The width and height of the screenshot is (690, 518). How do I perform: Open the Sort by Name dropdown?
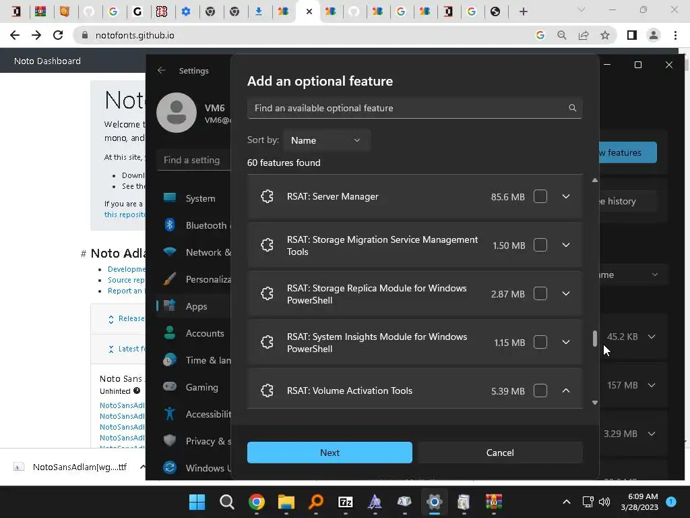pyautogui.click(x=326, y=140)
